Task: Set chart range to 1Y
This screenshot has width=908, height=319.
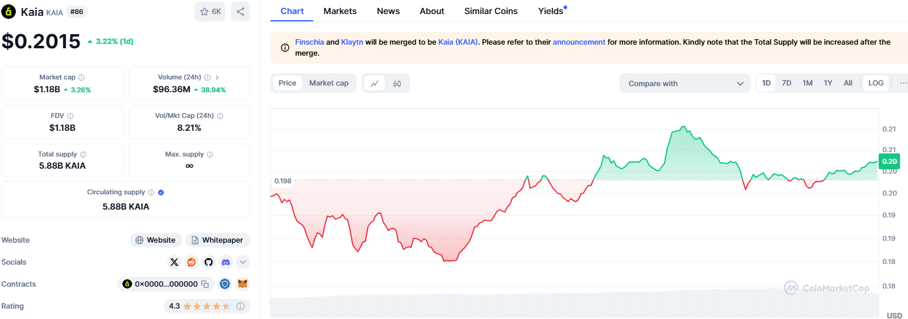Action: point(828,83)
